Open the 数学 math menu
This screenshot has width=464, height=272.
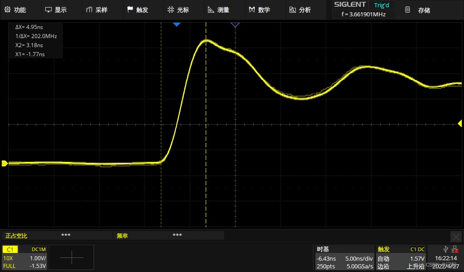point(260,10)
